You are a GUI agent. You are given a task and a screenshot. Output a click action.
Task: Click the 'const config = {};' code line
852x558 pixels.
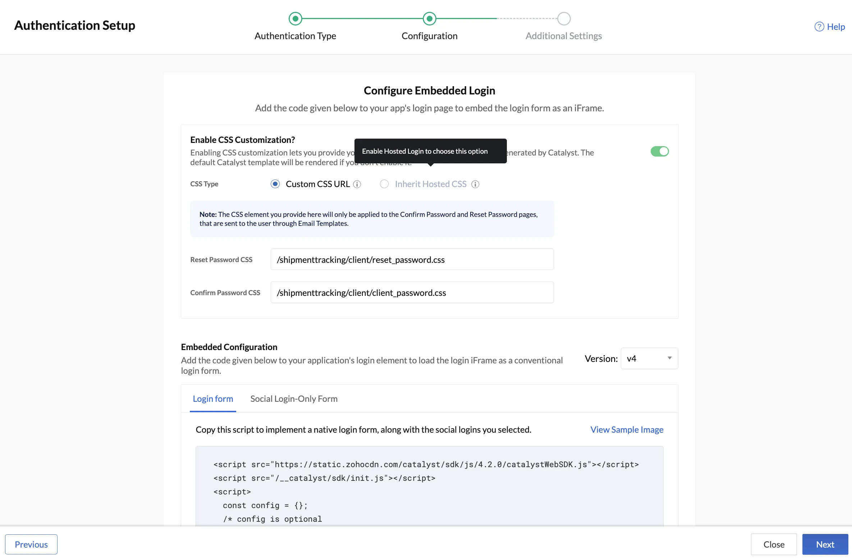coord(265,505)
